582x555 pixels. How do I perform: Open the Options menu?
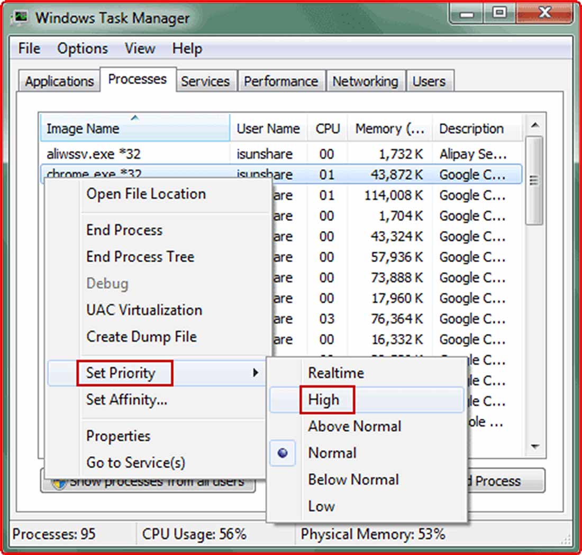click(x=83, y=49)
